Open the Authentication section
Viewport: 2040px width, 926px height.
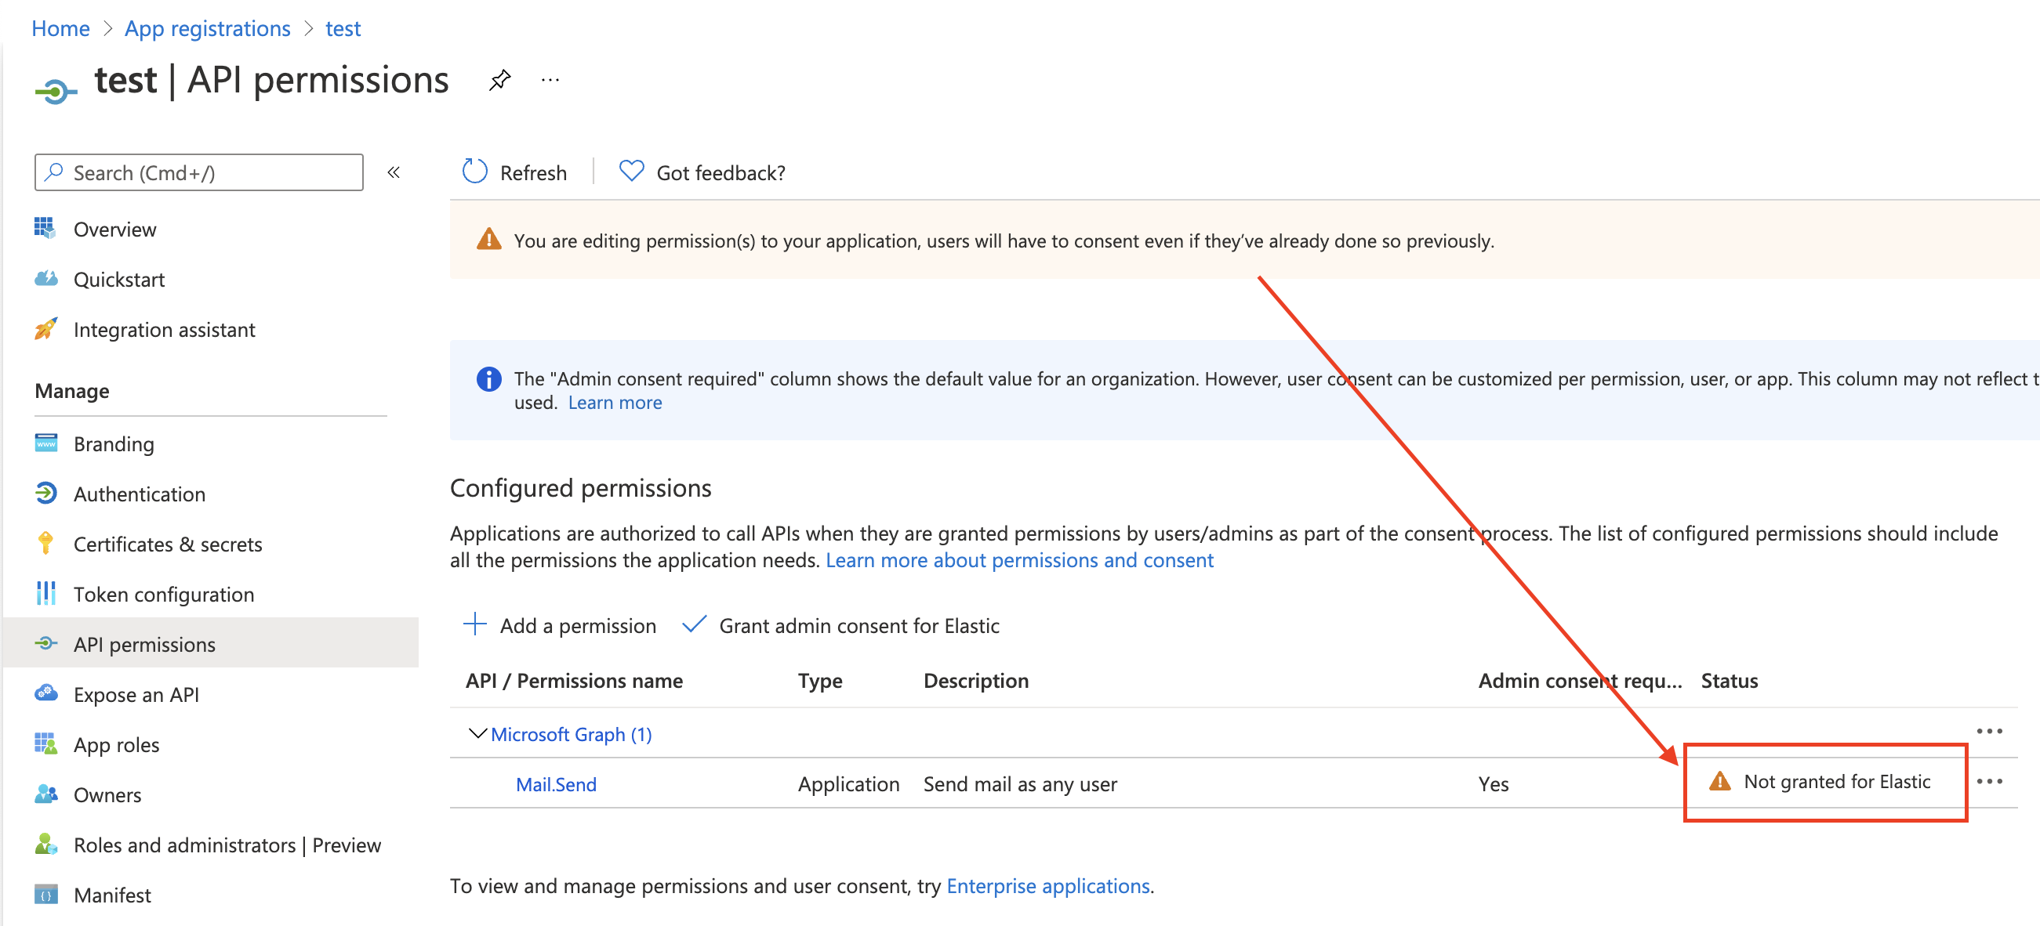pyautogui.click(x=140, y=494)
